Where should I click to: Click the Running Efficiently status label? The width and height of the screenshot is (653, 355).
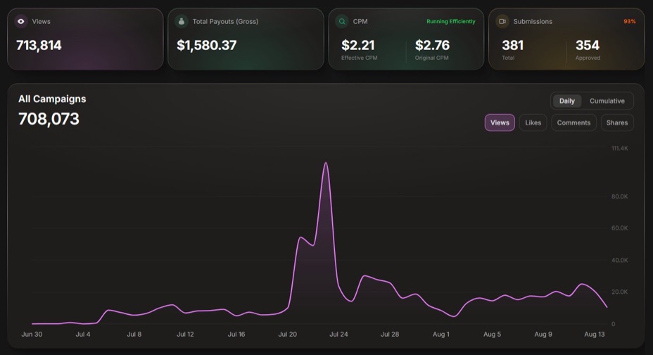[450, 21]
